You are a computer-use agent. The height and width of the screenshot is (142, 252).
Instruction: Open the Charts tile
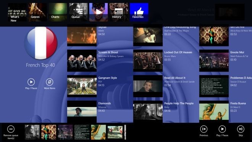pyautogui.click(x=58, y=12)
